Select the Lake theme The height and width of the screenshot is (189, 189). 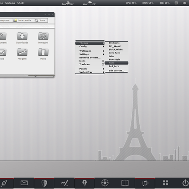click(x=116, y=56)
